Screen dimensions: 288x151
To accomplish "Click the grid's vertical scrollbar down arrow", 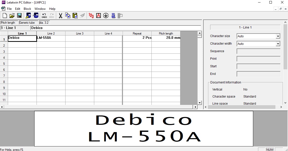I will (x=200, y=103).
